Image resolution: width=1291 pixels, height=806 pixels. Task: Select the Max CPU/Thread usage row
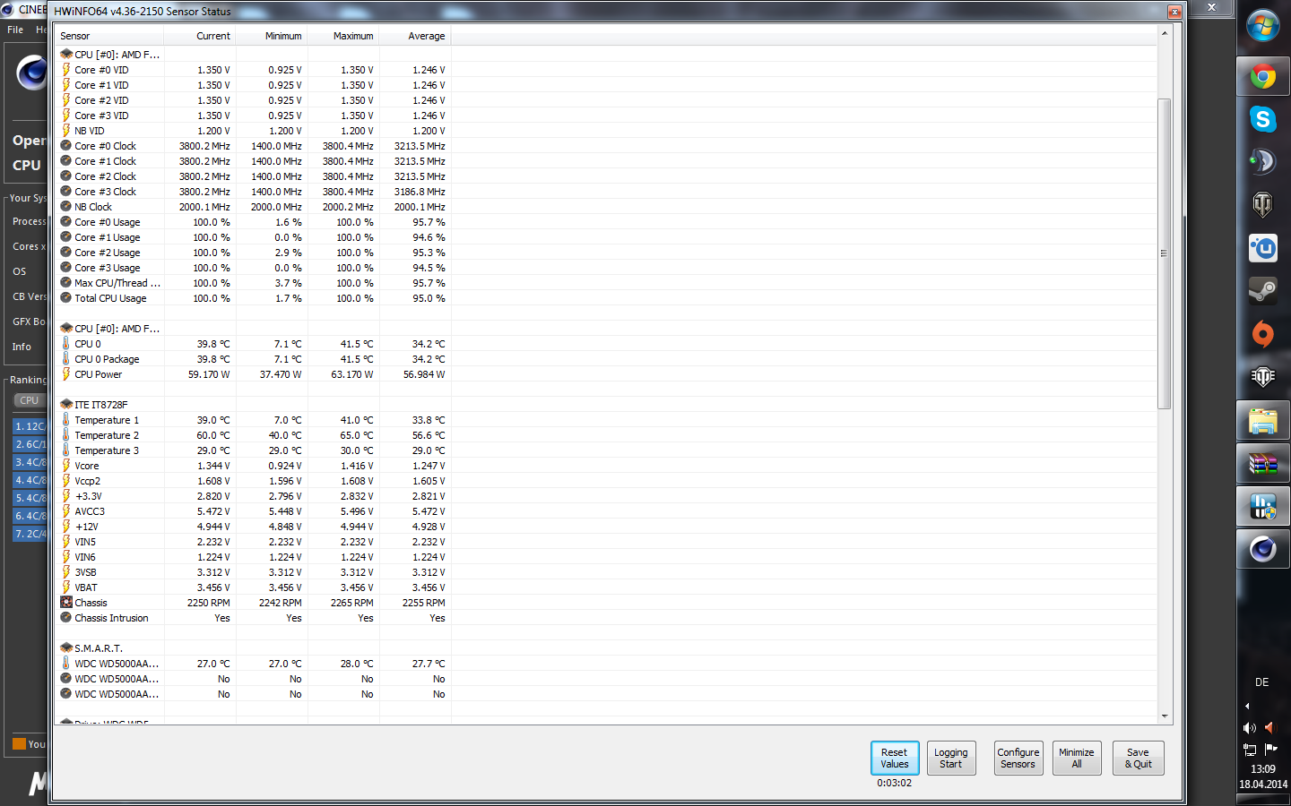[x=253, y=283]
